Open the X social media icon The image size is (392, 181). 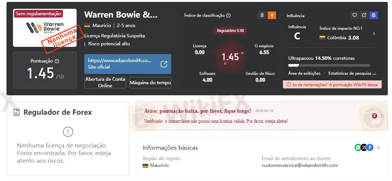[364, 147]
